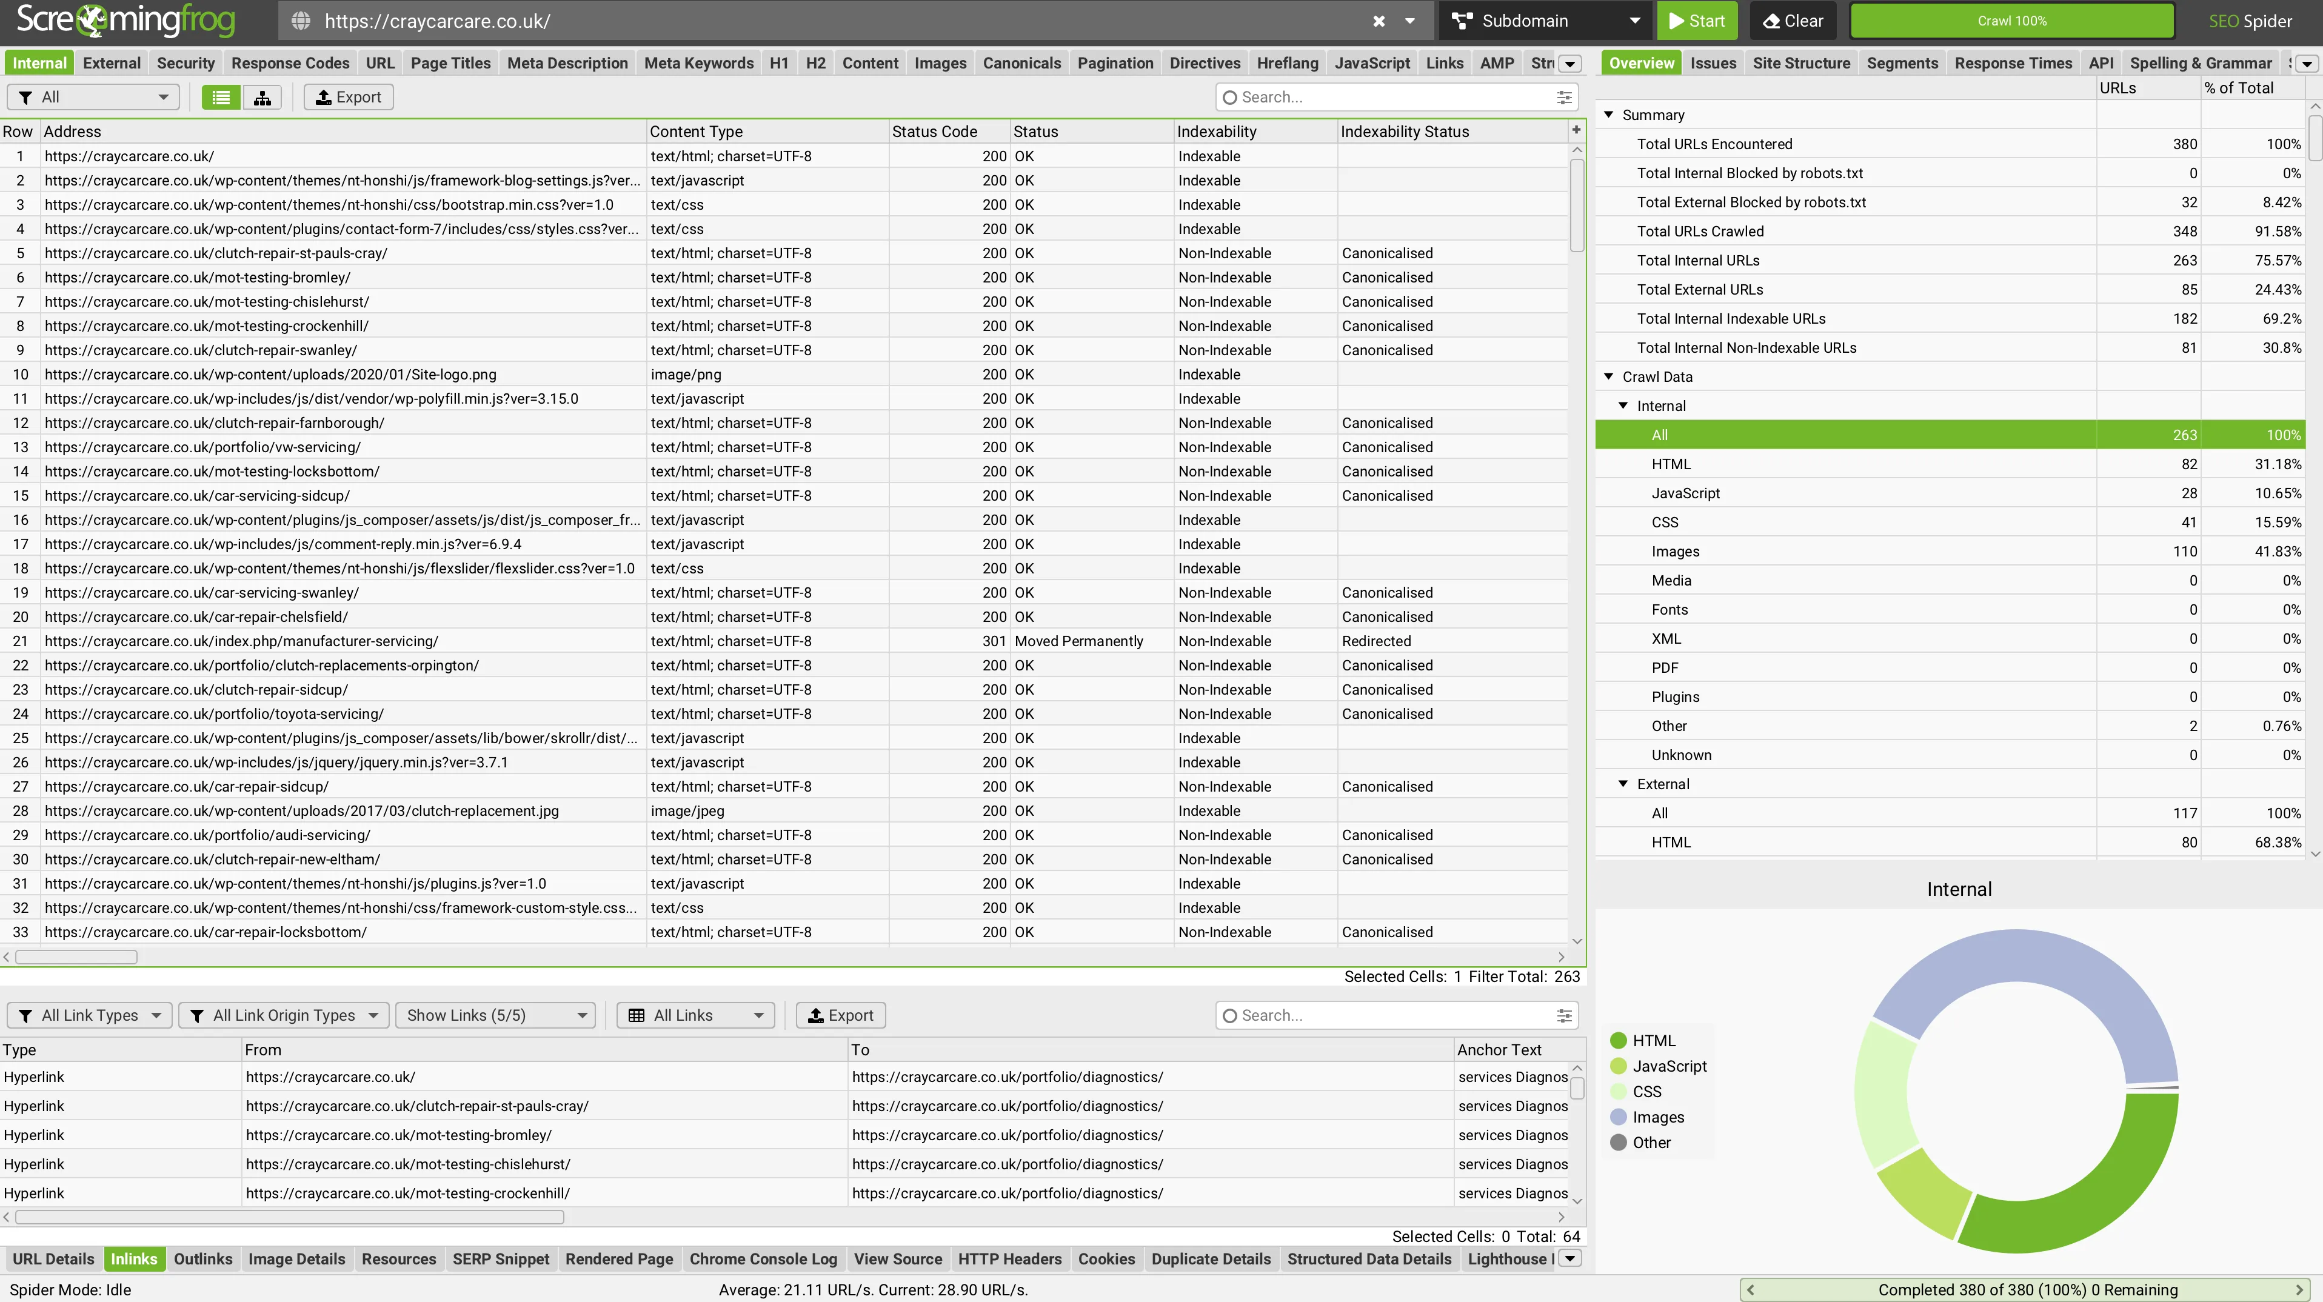Click the HTML legend swatch
The width and height of the screenshot is (2323, 1302).
click(x=1619, y=1041)
